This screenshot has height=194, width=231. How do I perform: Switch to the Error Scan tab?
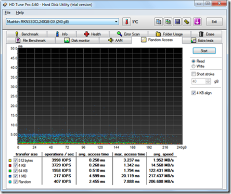(x=129, y=34)
